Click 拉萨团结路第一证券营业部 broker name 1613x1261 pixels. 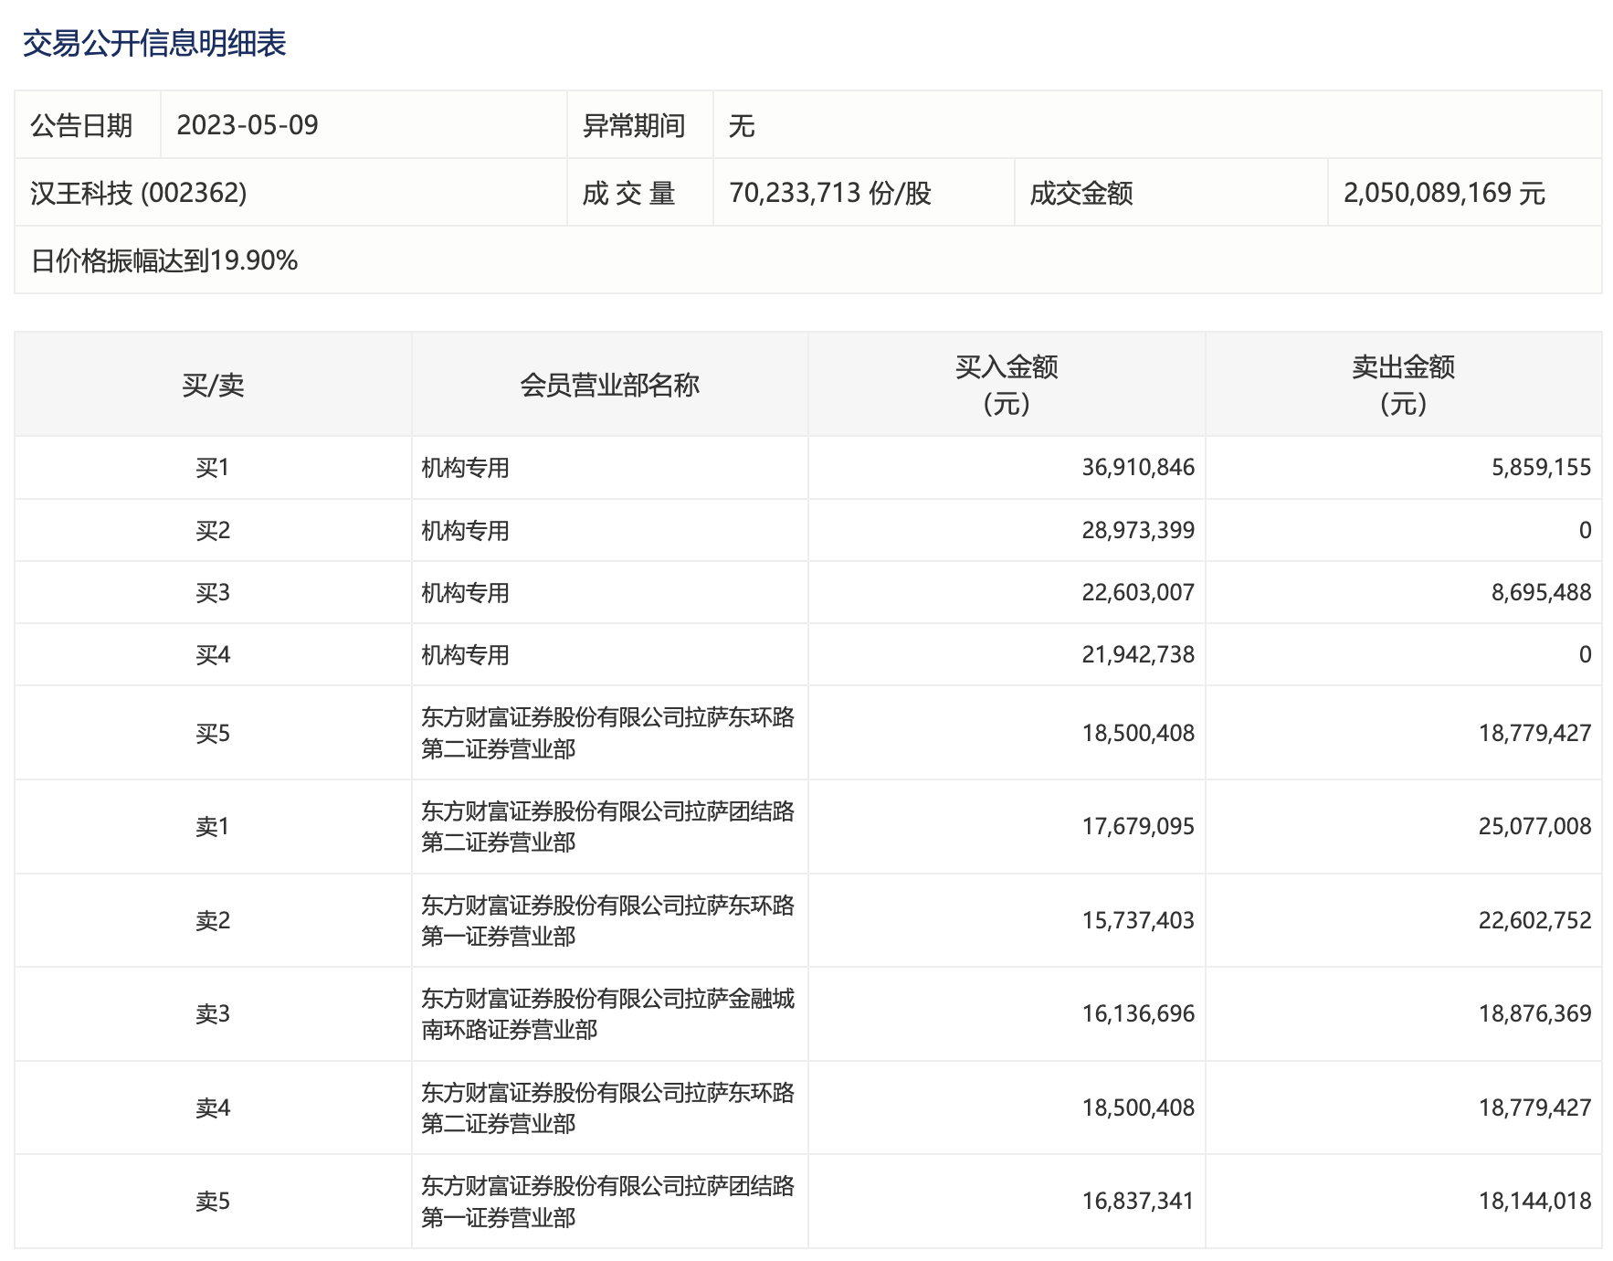tap(608, 1201)
